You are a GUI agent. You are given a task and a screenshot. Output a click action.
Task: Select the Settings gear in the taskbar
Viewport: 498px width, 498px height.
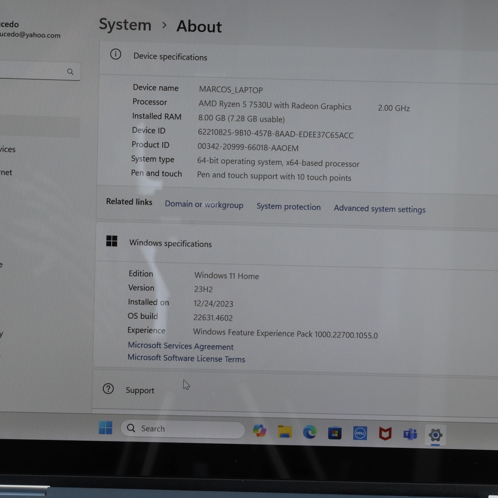[435, 435]
